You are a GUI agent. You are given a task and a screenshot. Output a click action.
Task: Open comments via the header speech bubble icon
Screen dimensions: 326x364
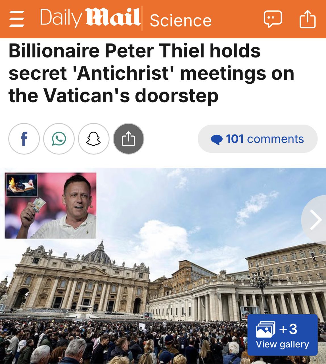coord(273,19)
